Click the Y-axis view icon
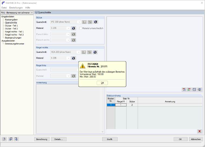Screen dimensions: 205x147 click(184, 90)
